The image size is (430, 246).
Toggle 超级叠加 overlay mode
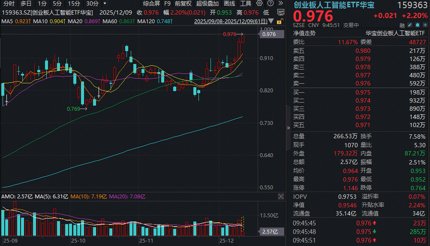tap(207, 3)
